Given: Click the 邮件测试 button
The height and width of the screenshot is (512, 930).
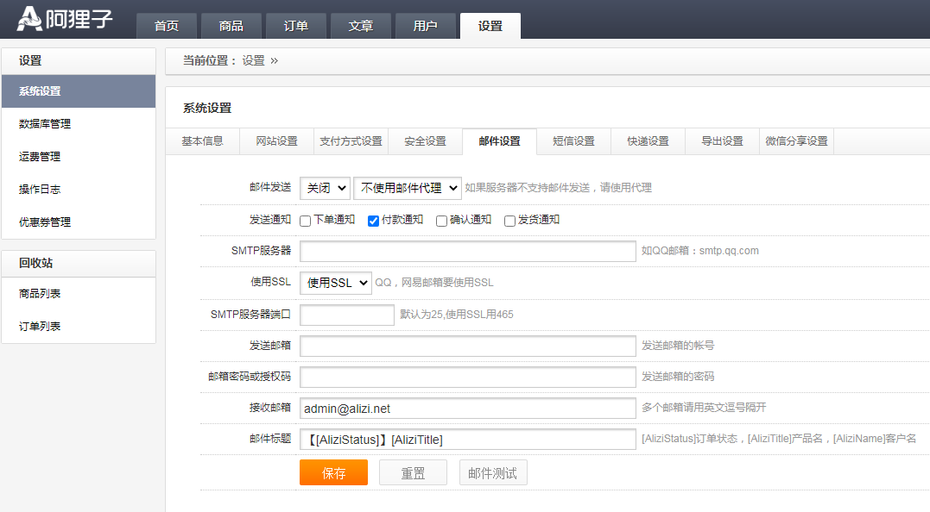Looking at the screenshot, I should point(493,472).
